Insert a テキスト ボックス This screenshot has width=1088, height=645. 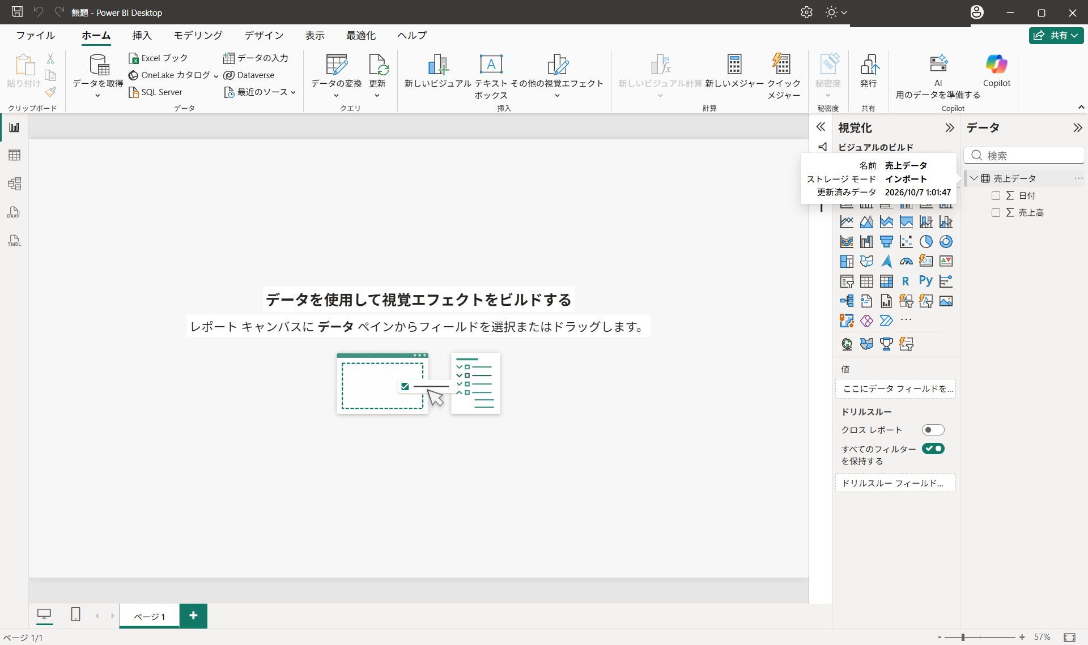[491, 77]
